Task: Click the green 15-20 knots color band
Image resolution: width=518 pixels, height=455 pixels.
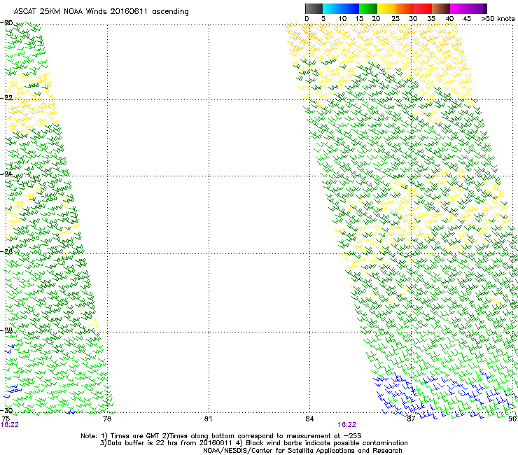Action: pyautogui.click(x=368, y=8)
